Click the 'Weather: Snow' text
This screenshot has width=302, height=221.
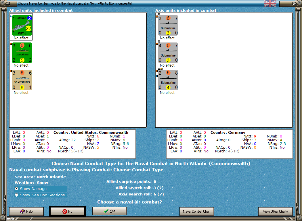[31, 183]
